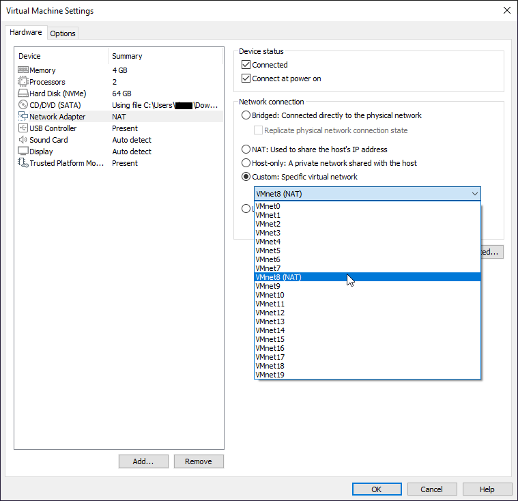Select the Bridged network radio button
The height and width of the screenshot is (501, 518).
pyautogui.click(x=246, y=115)
